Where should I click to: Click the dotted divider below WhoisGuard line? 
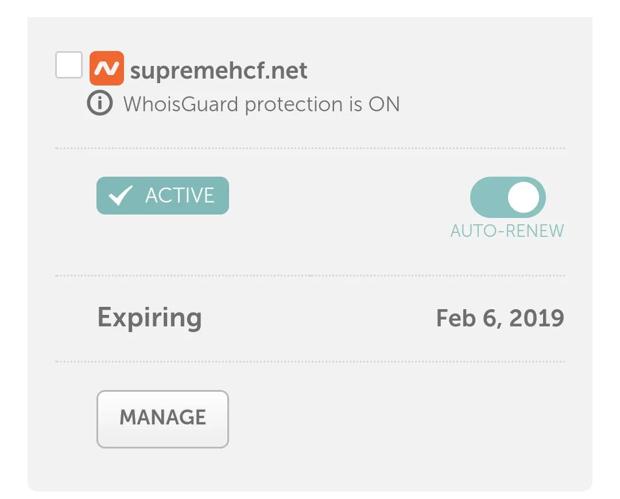point(310,148)
